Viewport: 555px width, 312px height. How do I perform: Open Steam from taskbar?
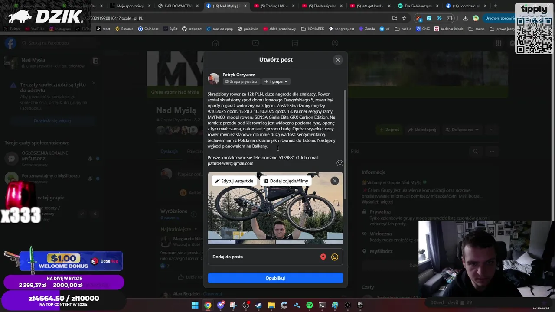(258, 305)
